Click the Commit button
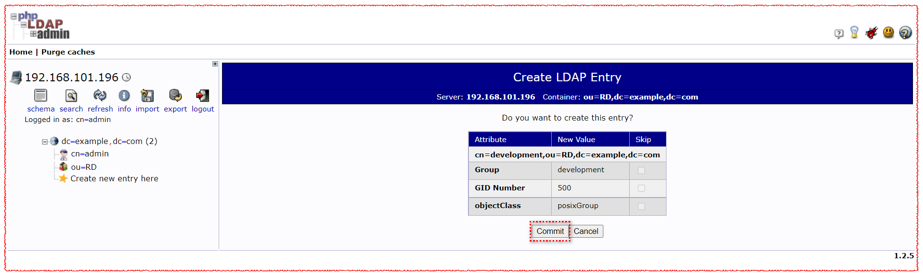Viewport: 923px width, 276px height. (x=550, y=232)
